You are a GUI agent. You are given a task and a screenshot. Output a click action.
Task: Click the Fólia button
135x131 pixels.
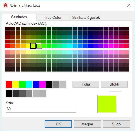(x=86, y=84)
